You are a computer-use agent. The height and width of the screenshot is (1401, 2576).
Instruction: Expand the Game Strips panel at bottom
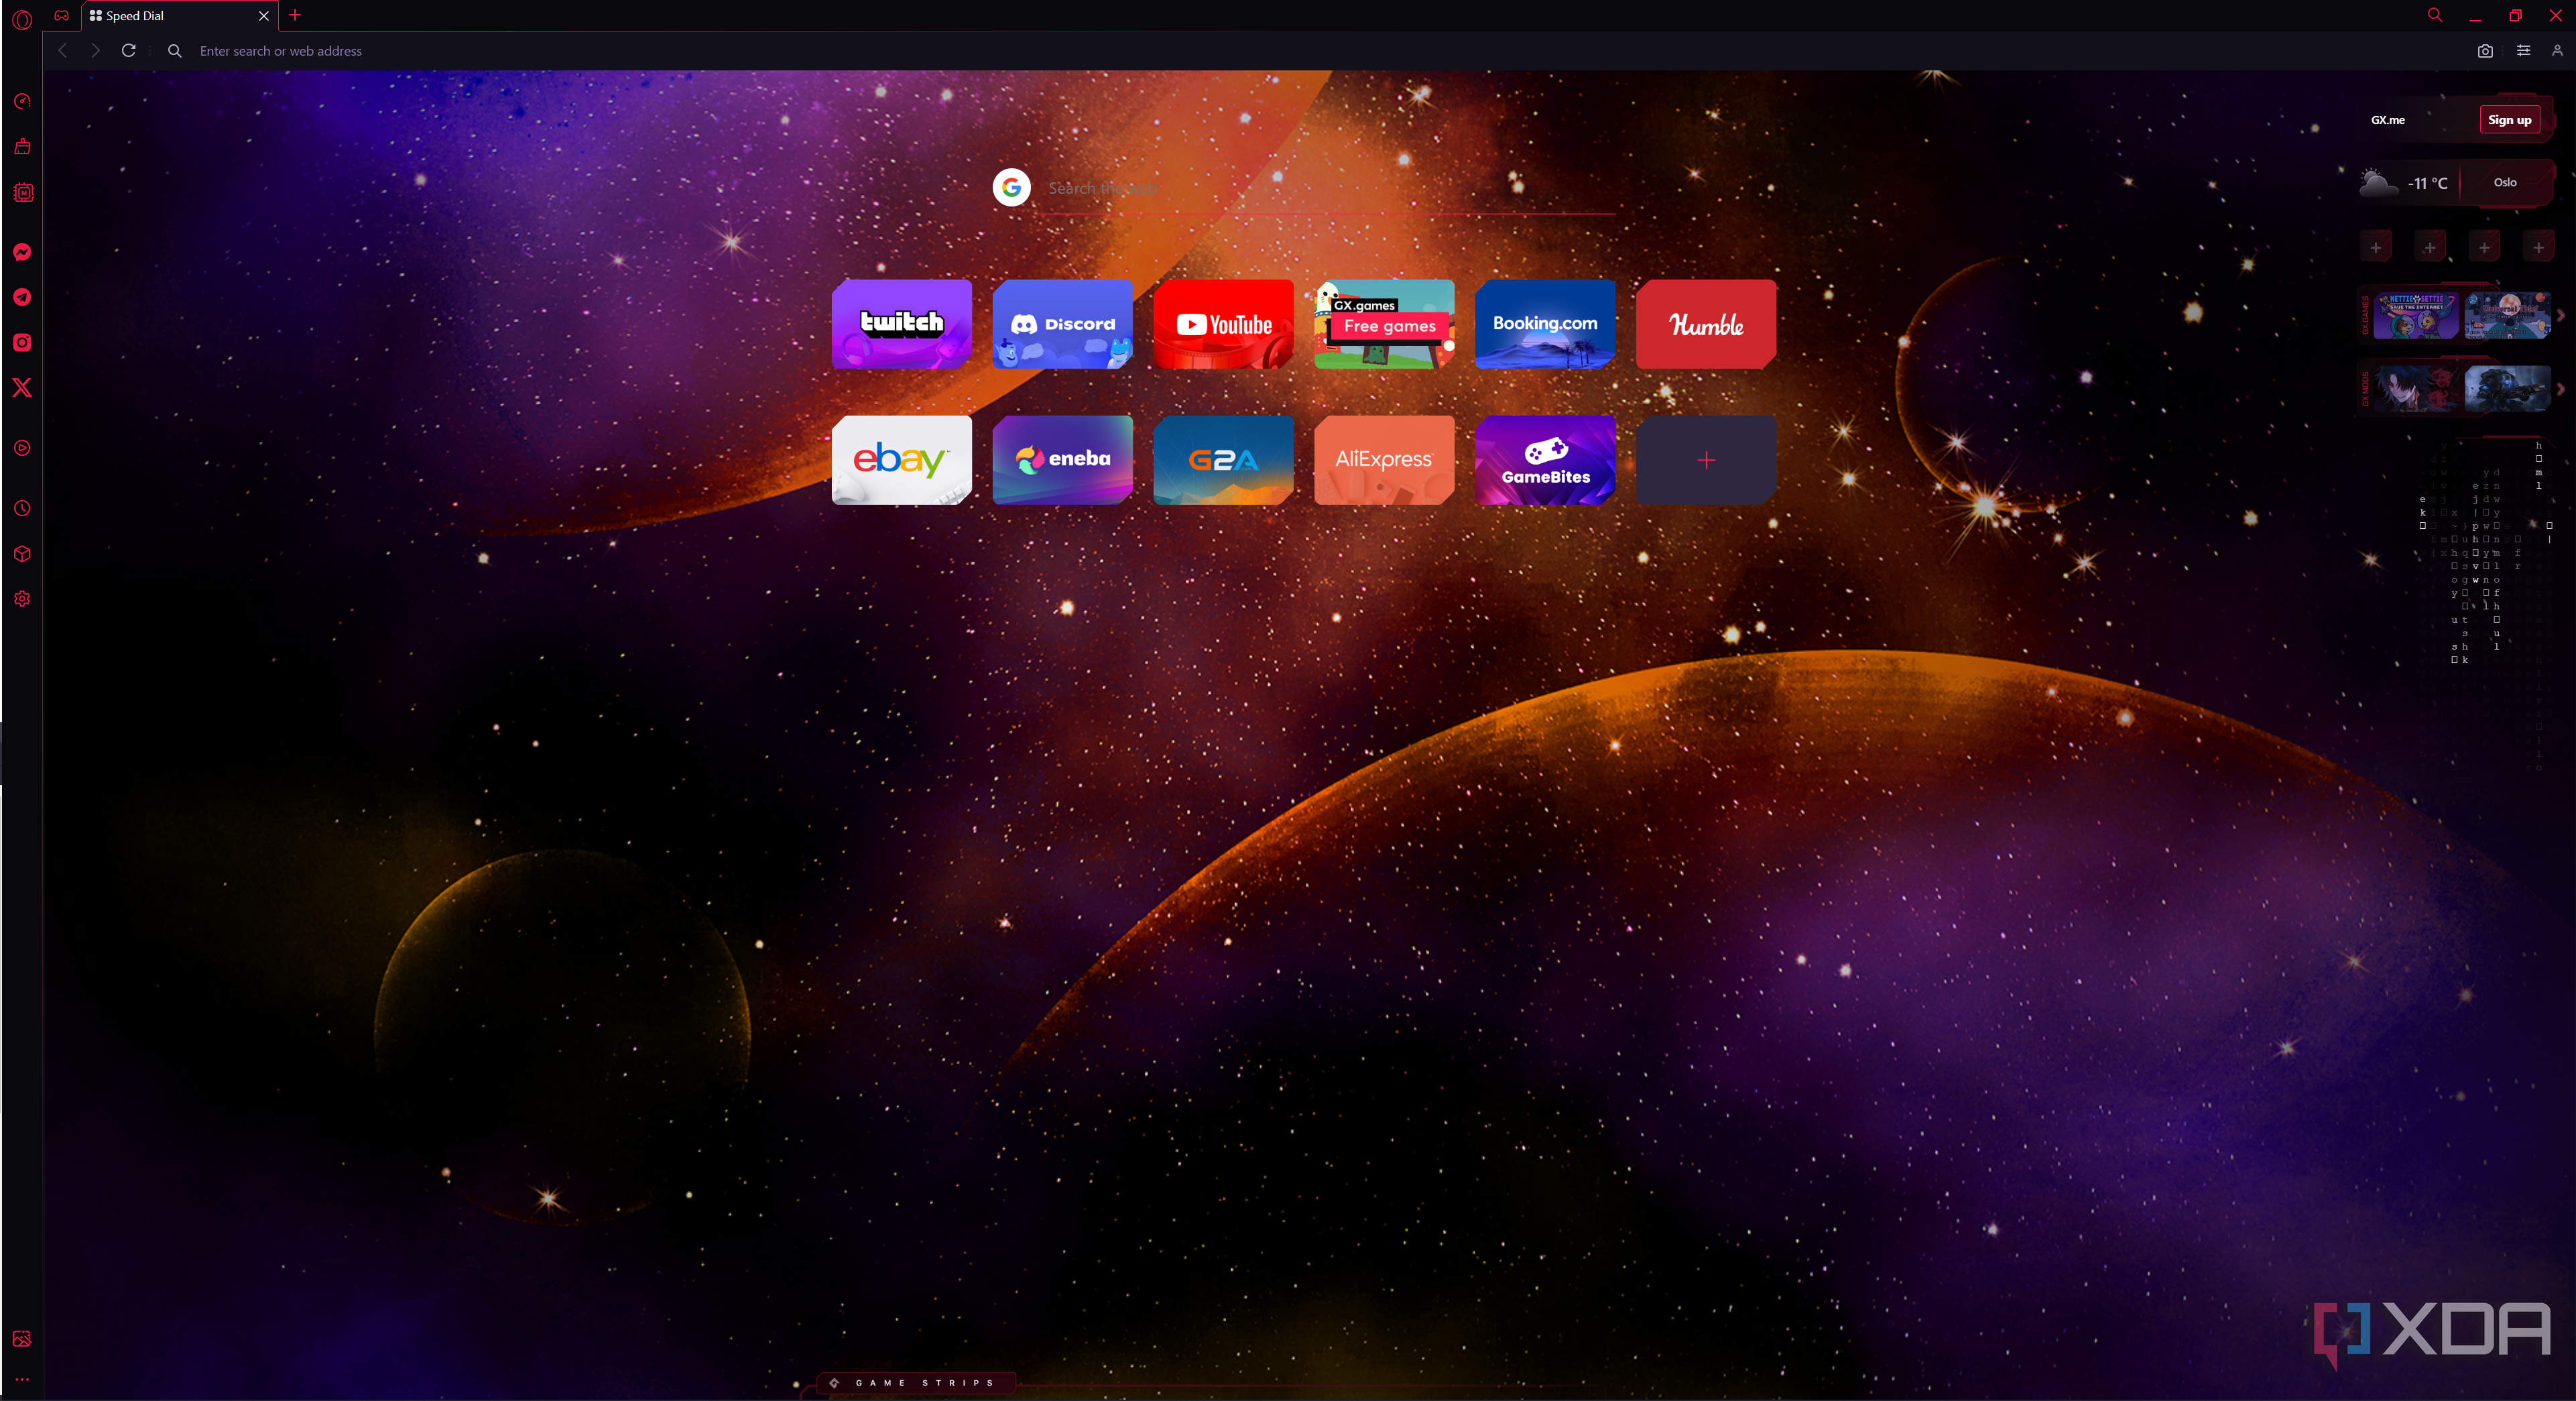point(917,1383)
